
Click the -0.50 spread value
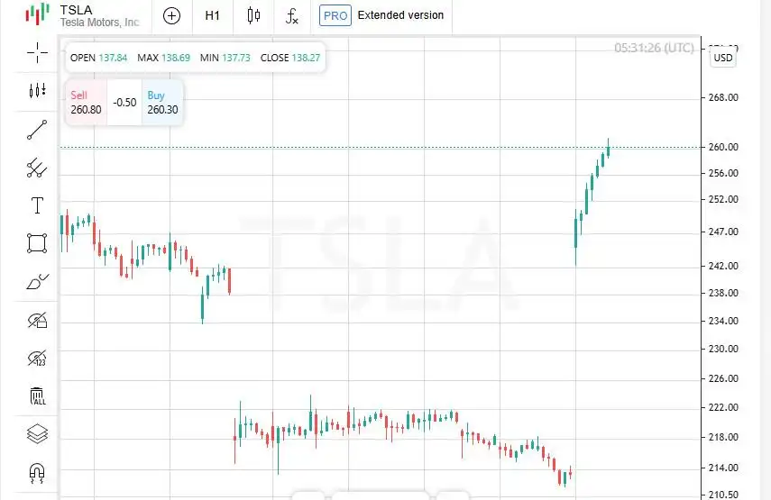pyautogui.click(x=125, y=103)
